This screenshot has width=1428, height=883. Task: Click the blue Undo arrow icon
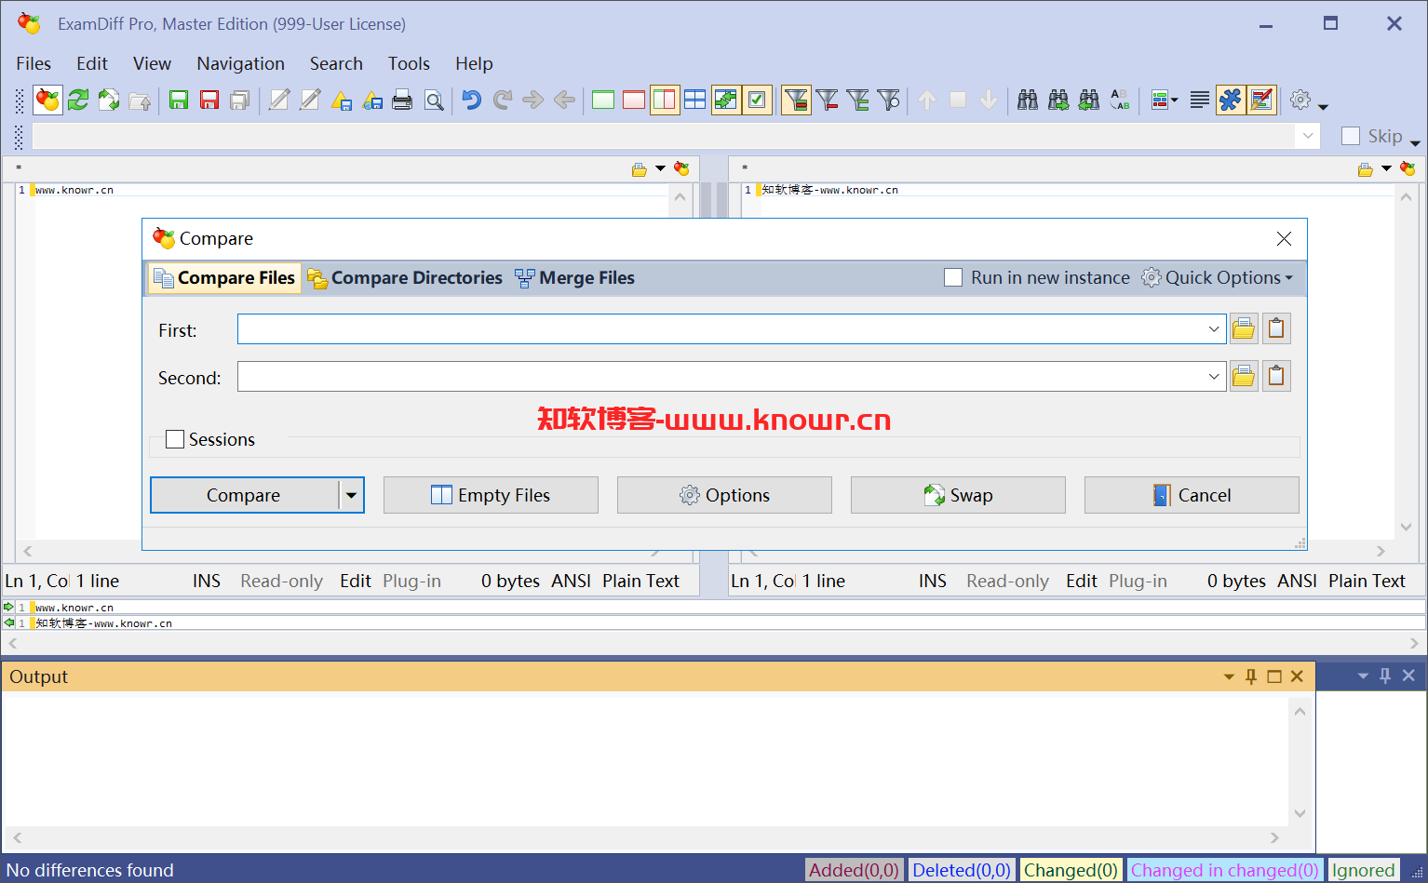(472, 100)
